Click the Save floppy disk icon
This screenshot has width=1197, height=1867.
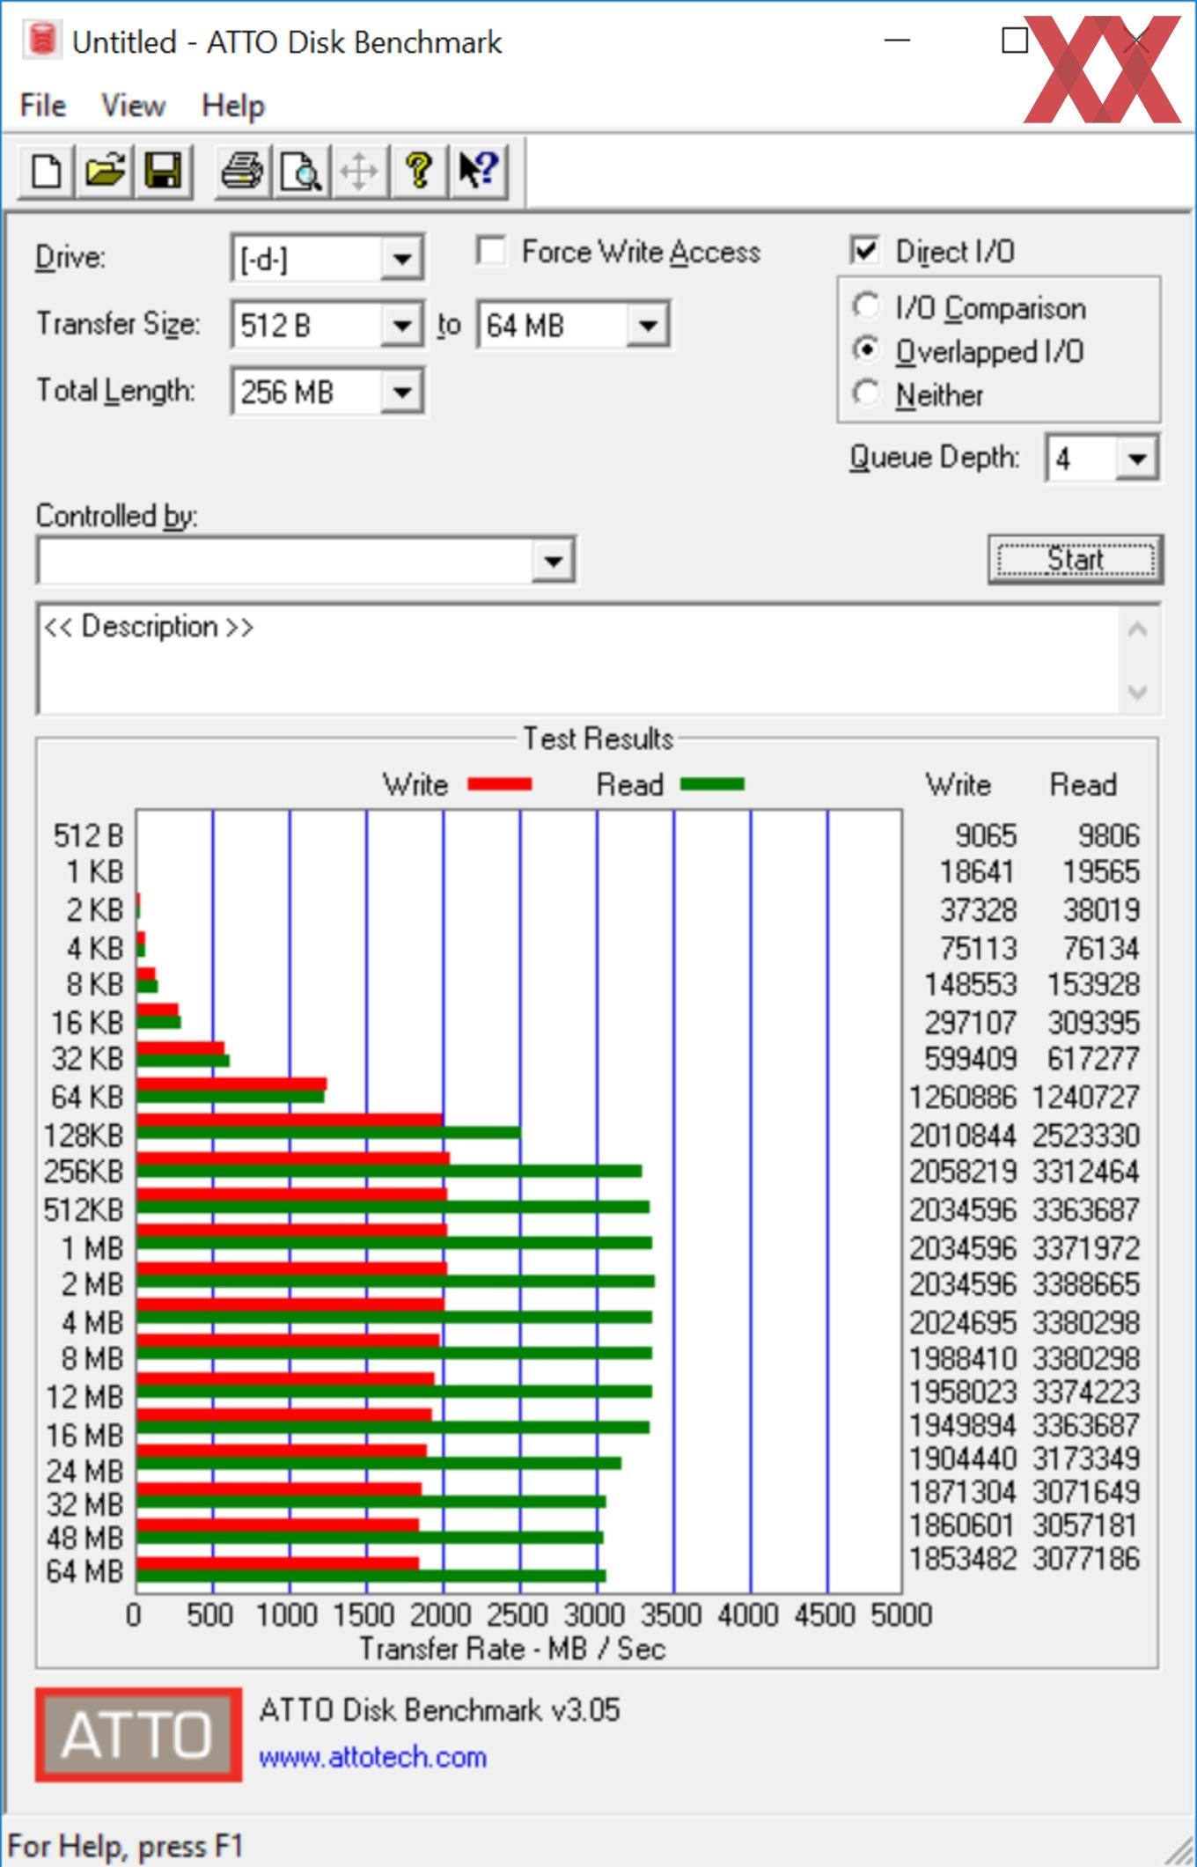(x=163, y=170)
